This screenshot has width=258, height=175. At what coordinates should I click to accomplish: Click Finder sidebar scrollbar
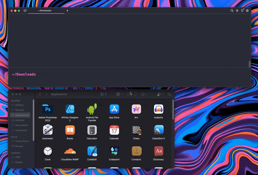[x=34, y=120]
